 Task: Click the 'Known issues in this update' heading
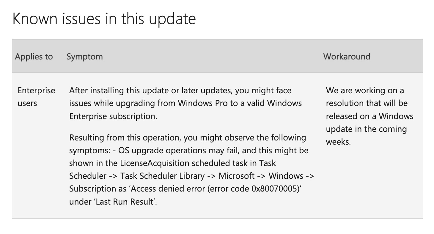pos(104,19)
